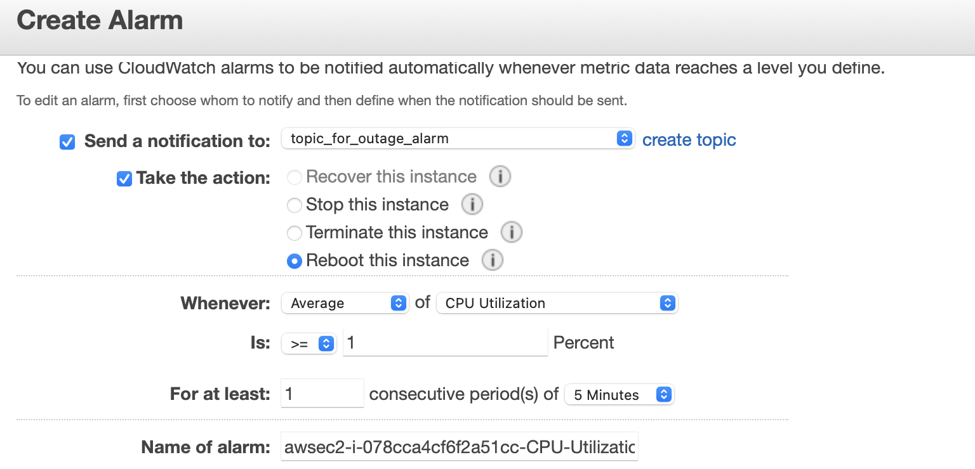The image size is (975, 469).
Task: Toggle the Take the action checkbox
Action: click(x=124, y=179)
